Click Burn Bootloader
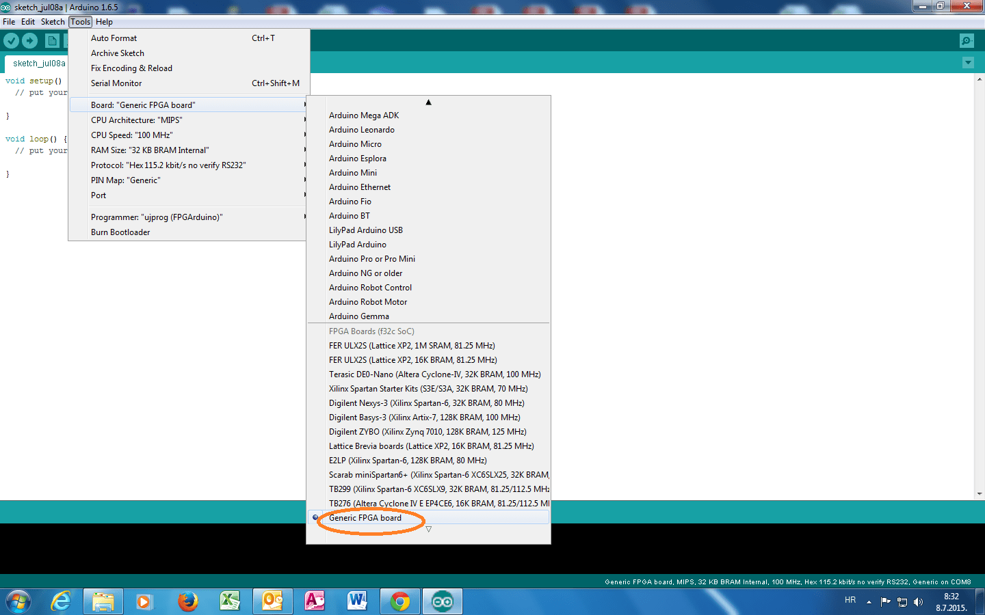The image size is (985, 615). tap(120, 232)
